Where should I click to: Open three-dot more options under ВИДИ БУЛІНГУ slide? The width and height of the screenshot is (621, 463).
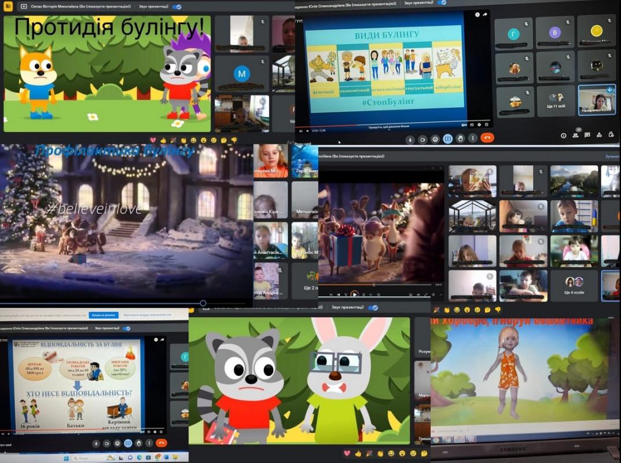pos(472,139)
